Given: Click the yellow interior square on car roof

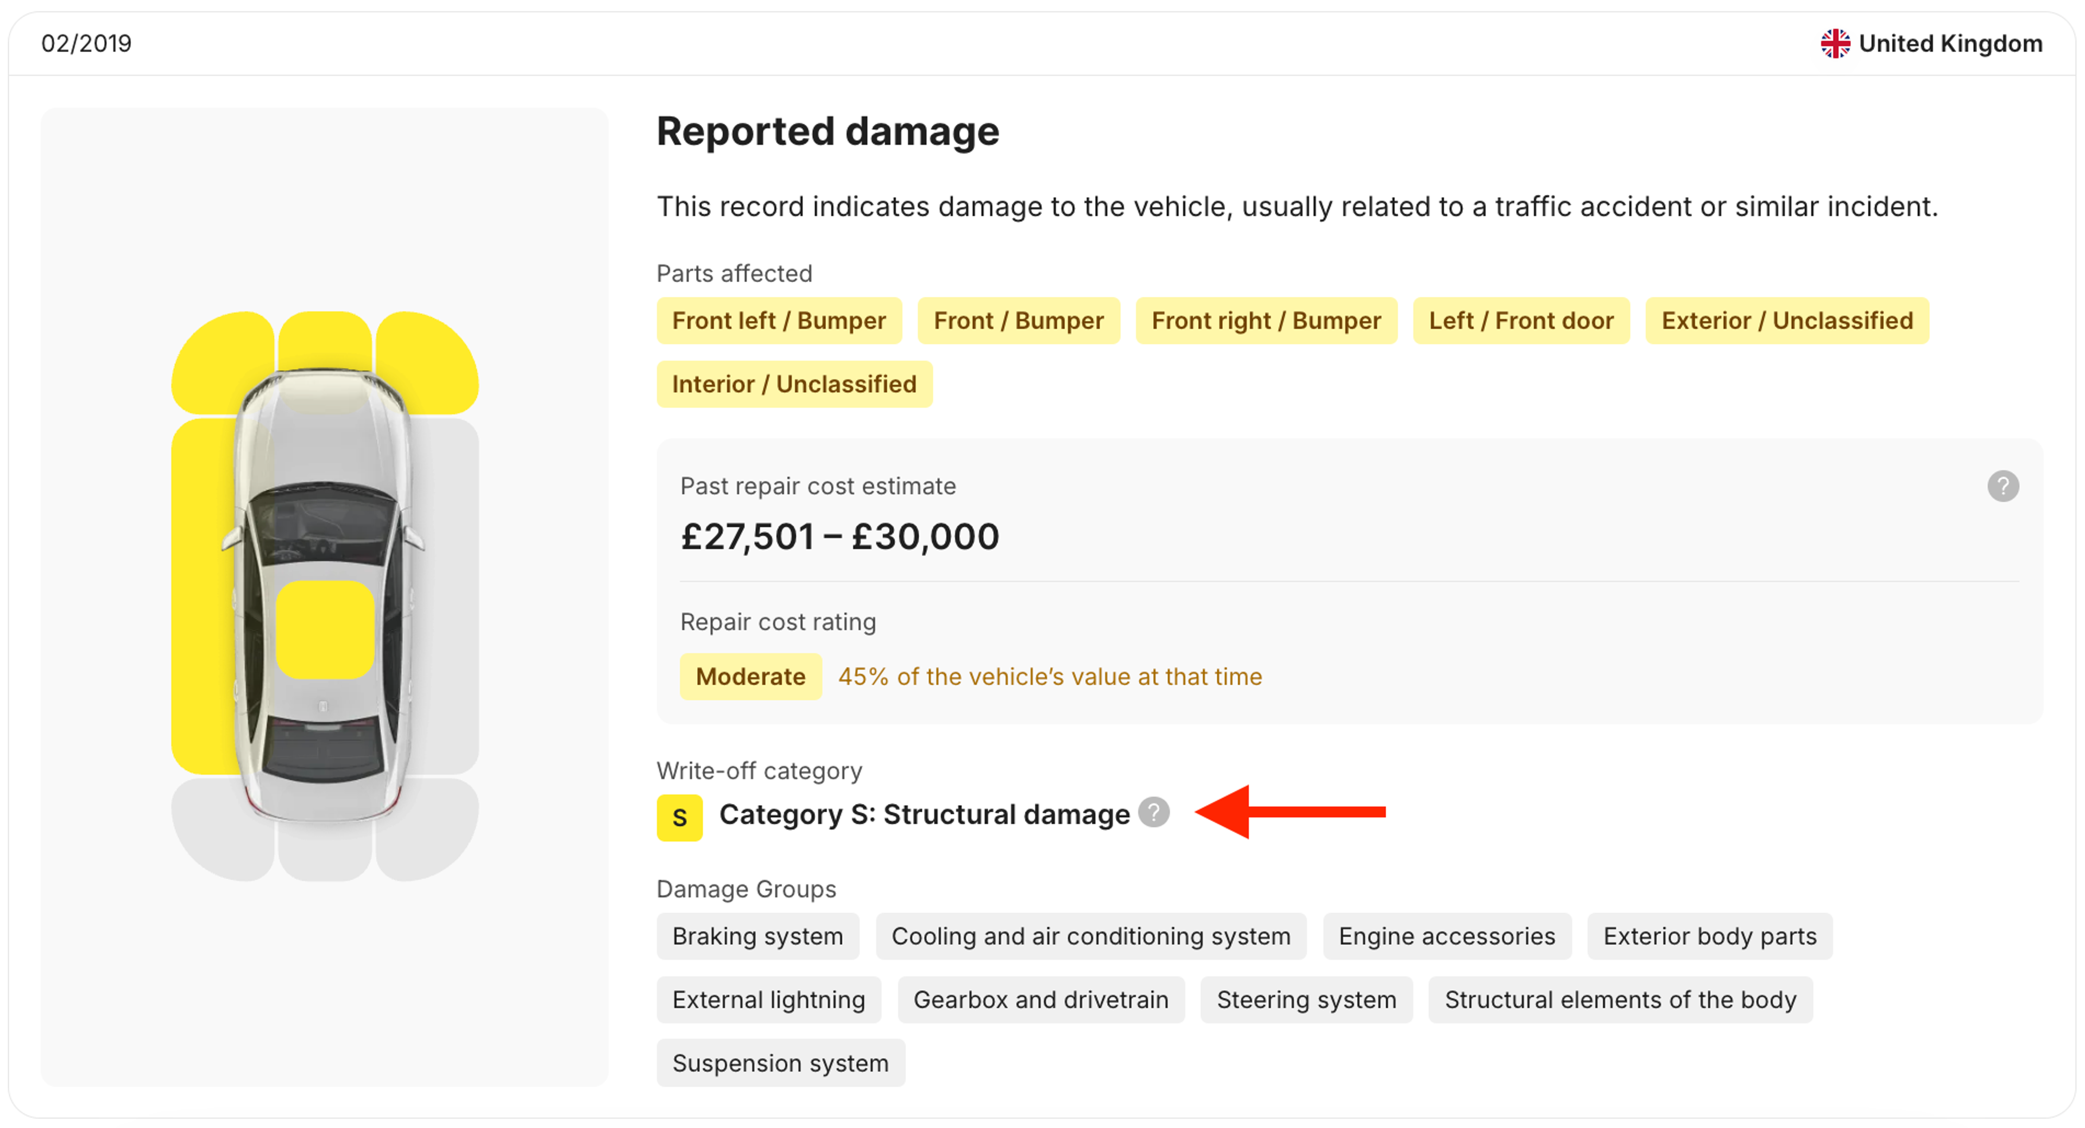Looking at the screenshot, I should pyautogui.click(x=325, y=629).
